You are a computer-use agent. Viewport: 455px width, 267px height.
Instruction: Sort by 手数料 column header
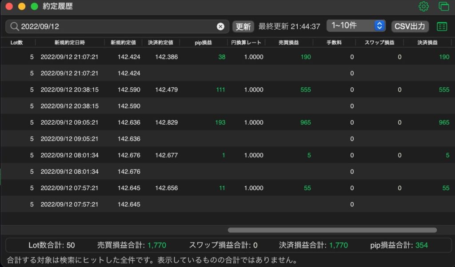click(x=334, y=43)
